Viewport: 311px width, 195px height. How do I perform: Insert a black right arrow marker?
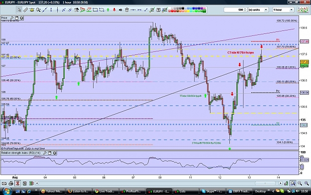coord(120,10)
